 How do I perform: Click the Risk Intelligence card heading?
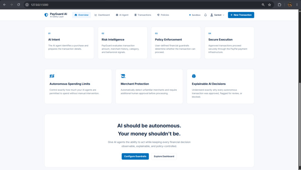pyautogui.click(x=113, y=40)
